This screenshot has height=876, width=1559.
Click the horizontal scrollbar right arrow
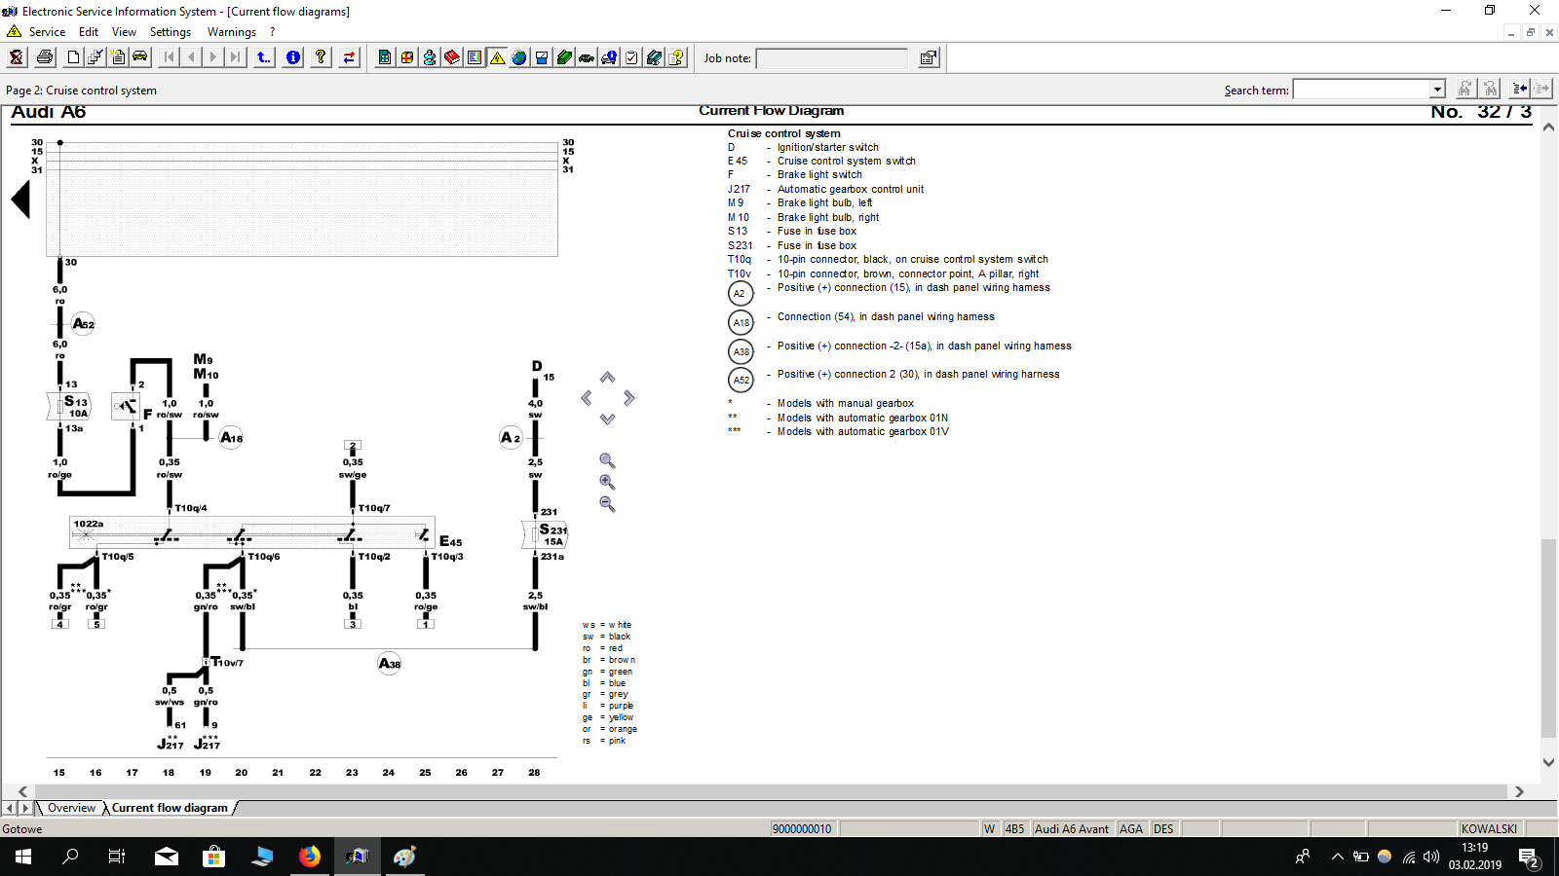coord(1518,792)
